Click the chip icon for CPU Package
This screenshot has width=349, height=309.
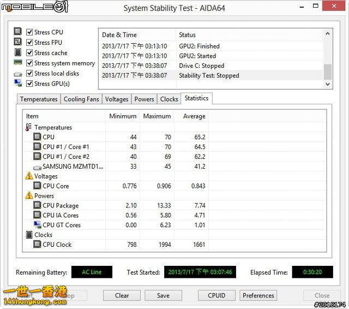point(37,205)
